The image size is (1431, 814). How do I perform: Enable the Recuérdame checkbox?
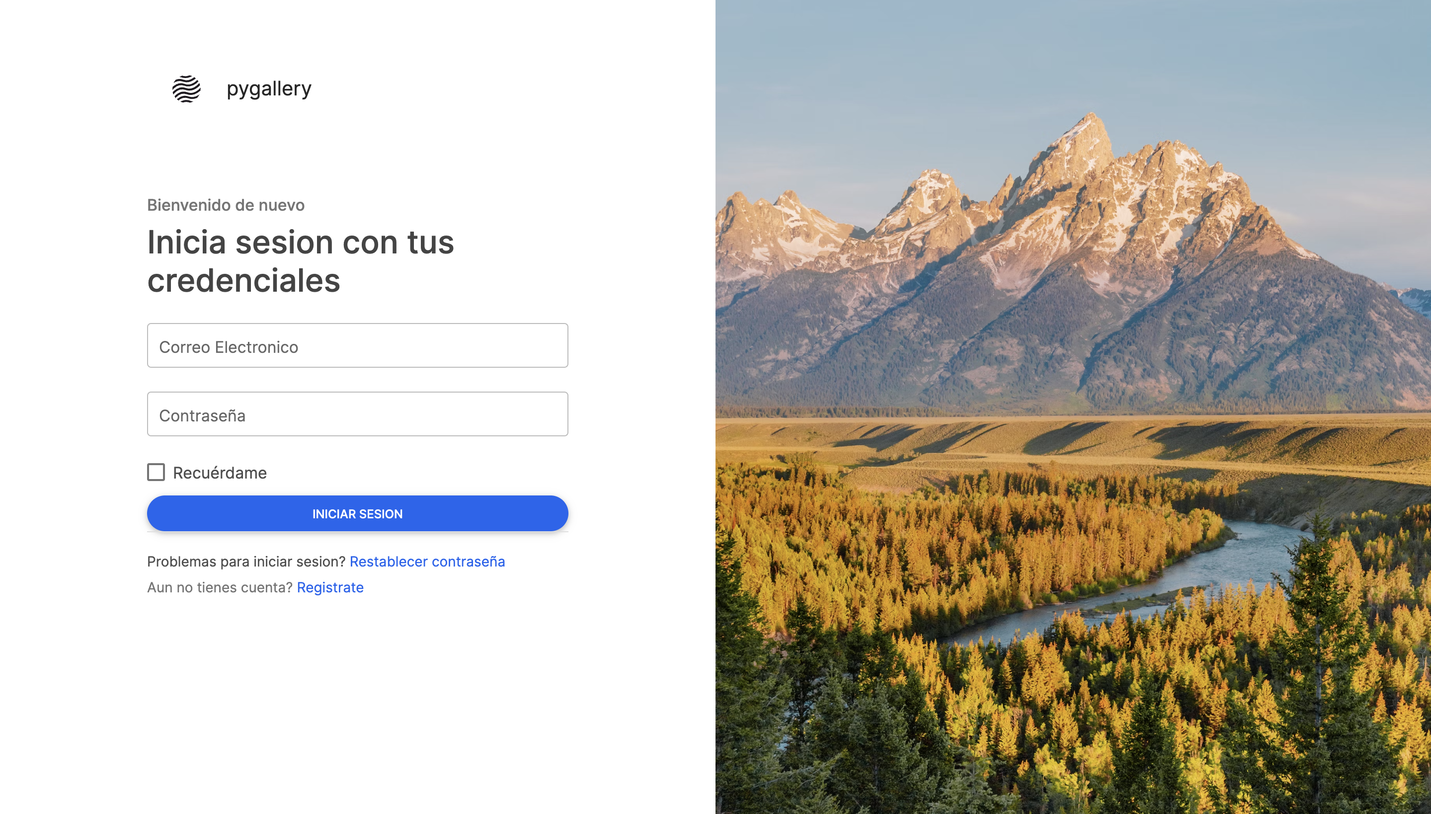click(x=156, y=473)
